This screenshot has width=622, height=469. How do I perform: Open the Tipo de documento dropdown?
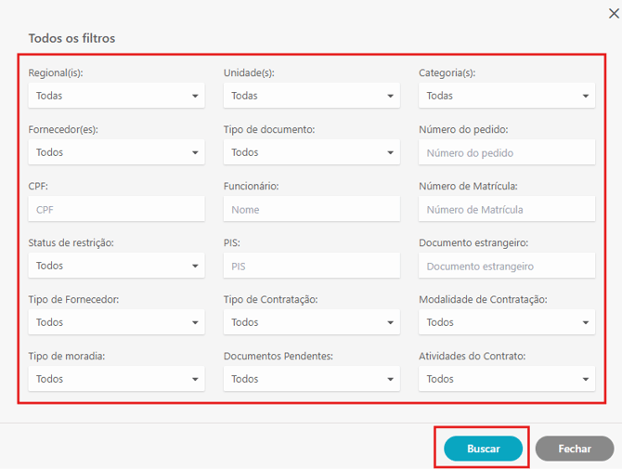click(311, 152)
